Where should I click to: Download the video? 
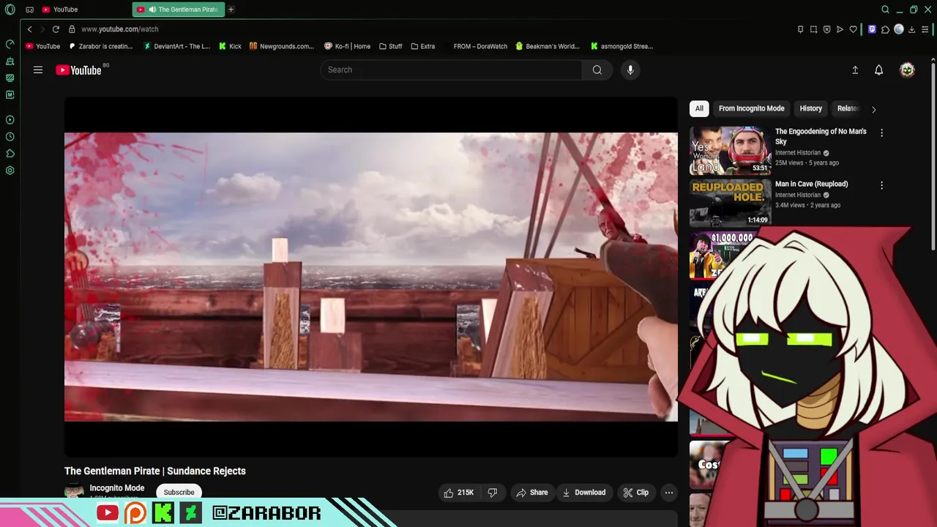tap(584, 493)
